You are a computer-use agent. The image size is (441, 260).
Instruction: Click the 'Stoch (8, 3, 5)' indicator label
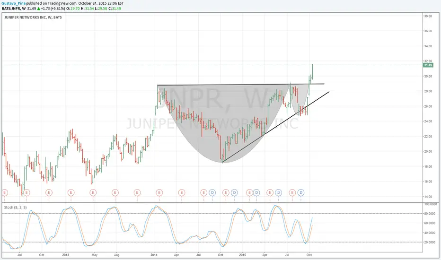(16, 208)
